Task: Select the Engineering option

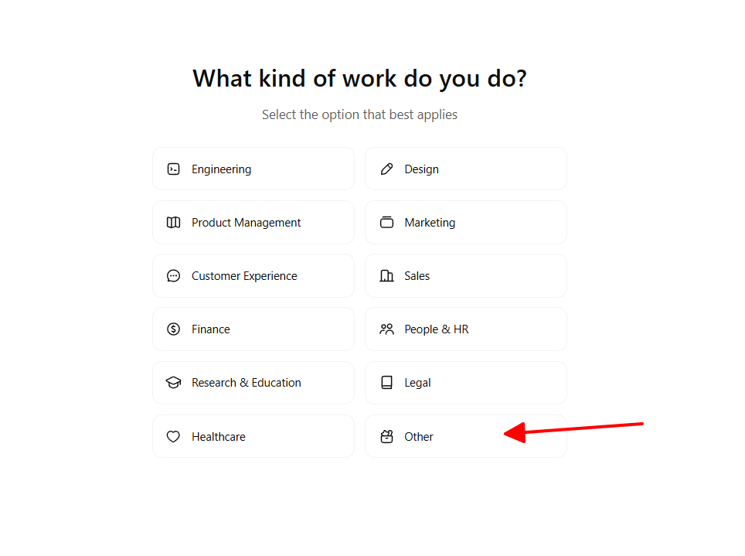Action: [x=253, y=169]
